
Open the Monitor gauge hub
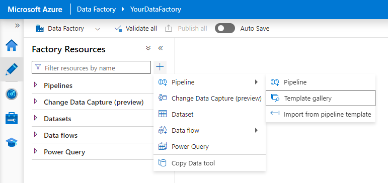(12, 94)
